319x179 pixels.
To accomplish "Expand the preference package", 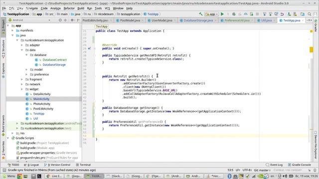I will (x=26, y=75).
